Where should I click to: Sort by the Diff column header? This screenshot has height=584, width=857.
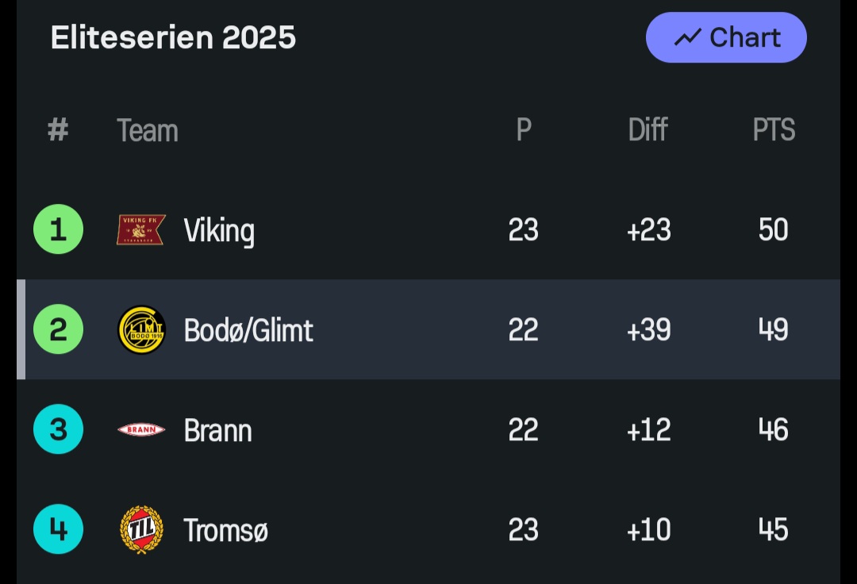pos(648,130)
